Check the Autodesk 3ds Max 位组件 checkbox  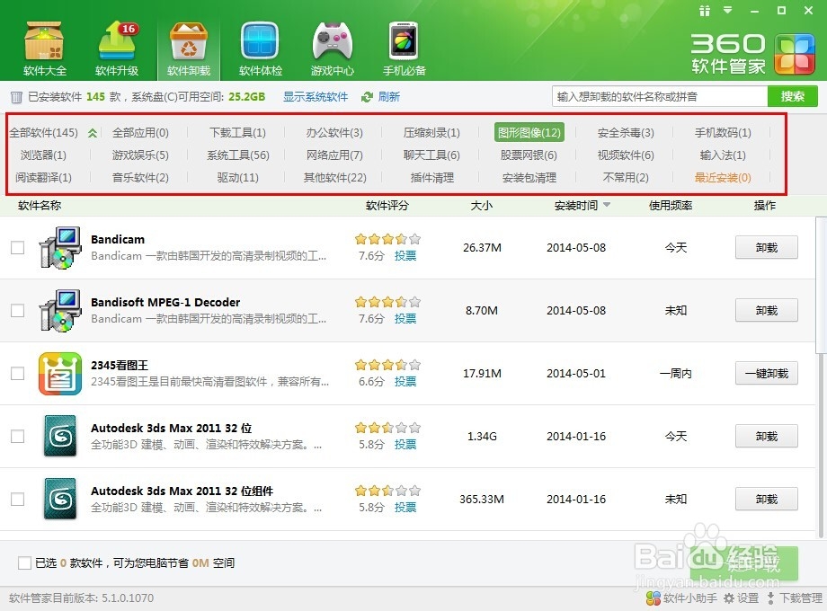click(17, 499)
